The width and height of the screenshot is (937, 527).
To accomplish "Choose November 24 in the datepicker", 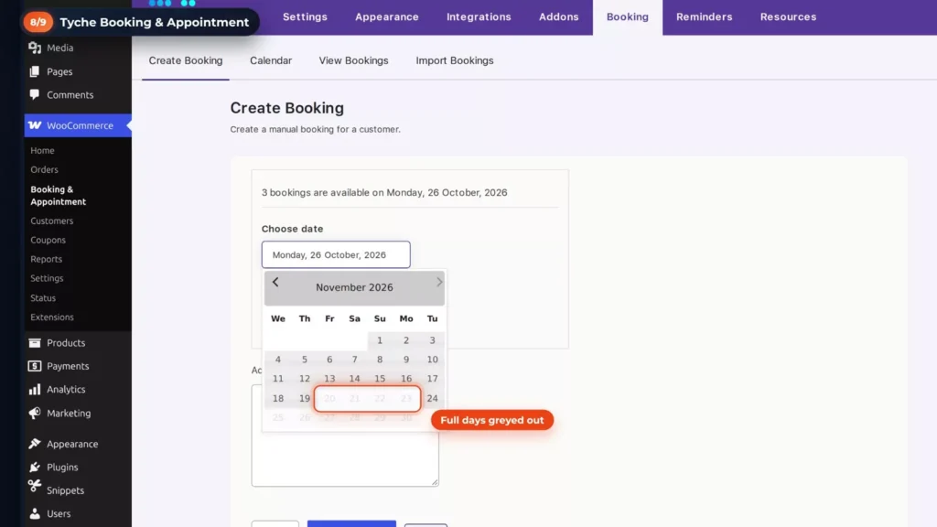I will (432, 398).
